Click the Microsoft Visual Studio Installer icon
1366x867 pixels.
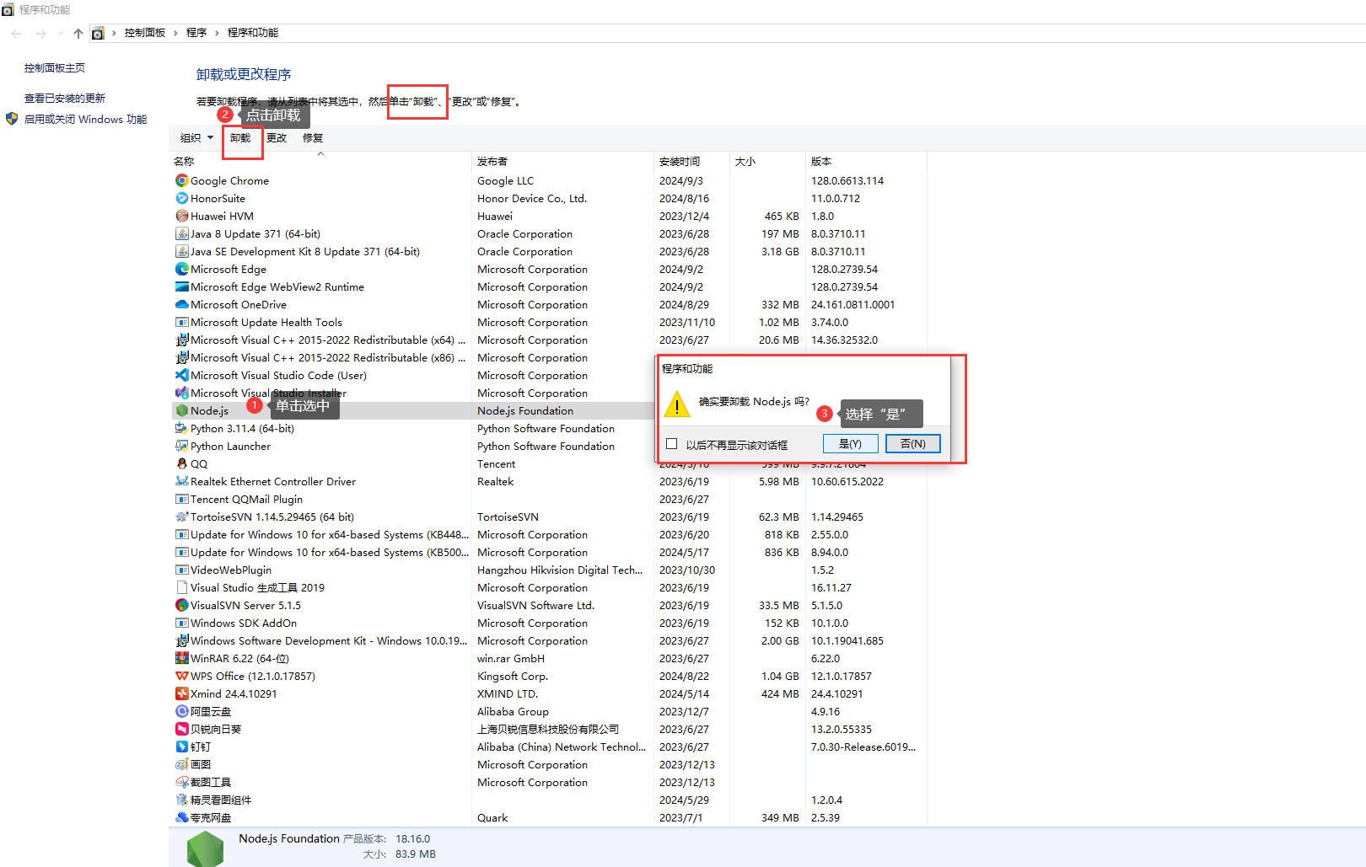point(181,393)
